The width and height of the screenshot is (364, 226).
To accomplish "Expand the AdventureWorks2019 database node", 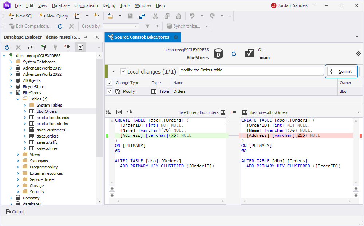I will pos(11,68).
